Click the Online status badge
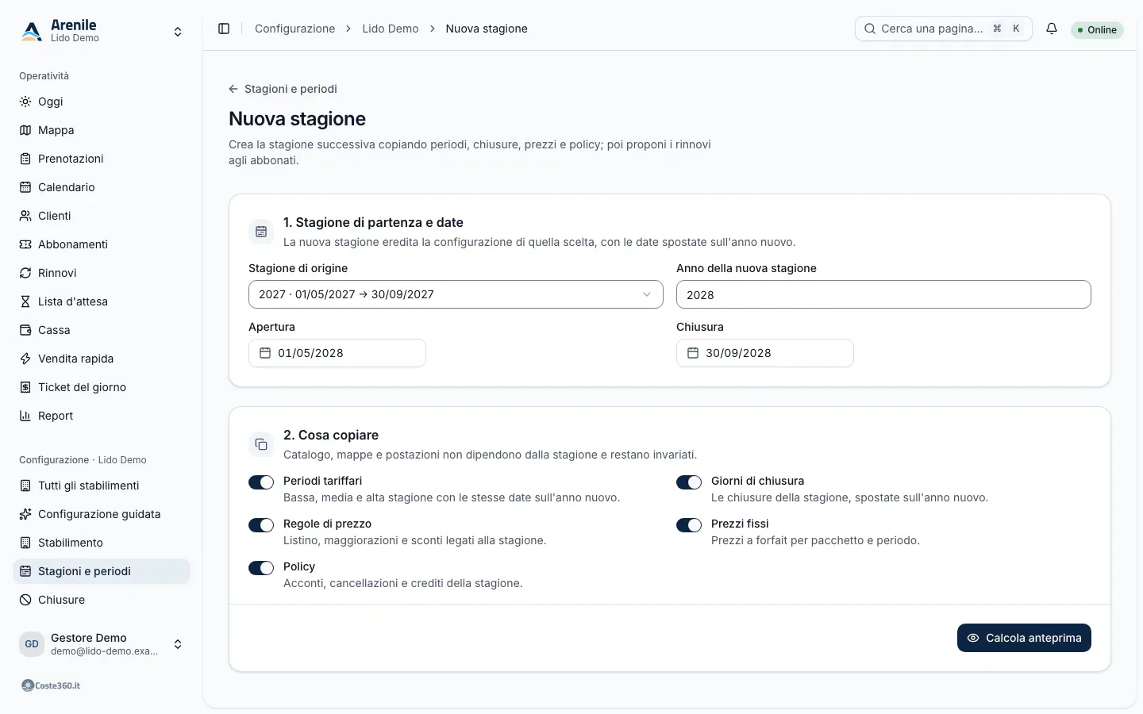 [x=1097, y=30]
